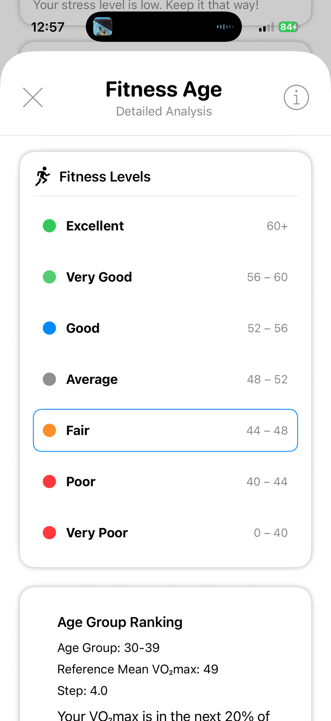
Task: Select the Very Poor 0 – 40 row
Action: point(165,533)
